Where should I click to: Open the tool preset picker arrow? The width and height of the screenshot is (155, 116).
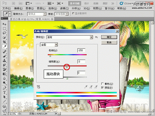(10, 14)
